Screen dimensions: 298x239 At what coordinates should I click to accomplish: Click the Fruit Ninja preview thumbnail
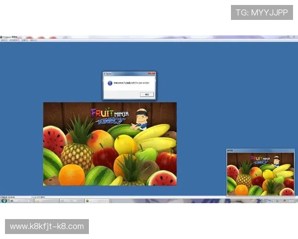tap(261, 174)
